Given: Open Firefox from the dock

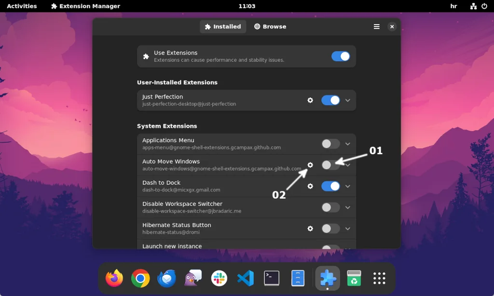Looking at the screenshot, I should pyautogui.click(x=114, y=278).
